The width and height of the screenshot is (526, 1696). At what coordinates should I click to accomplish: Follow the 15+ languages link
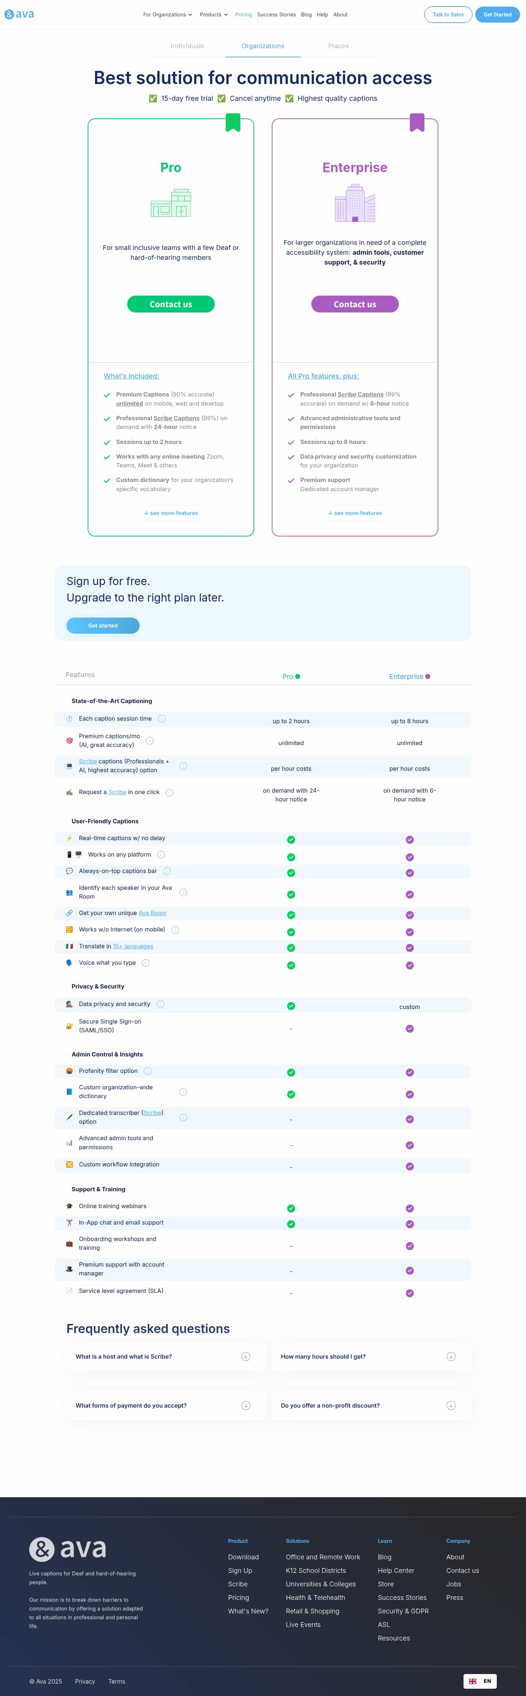pos(133,946)
